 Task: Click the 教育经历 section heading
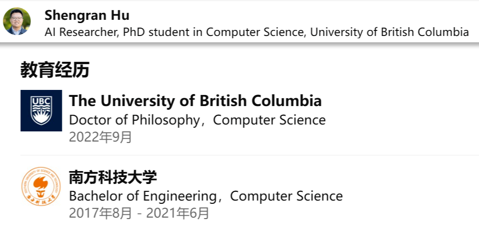click(x=54, y=70)
